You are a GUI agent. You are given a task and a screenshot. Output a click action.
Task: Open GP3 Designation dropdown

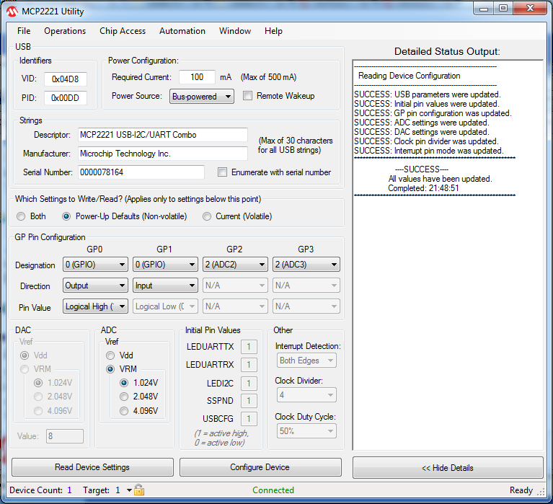[306, 265]
